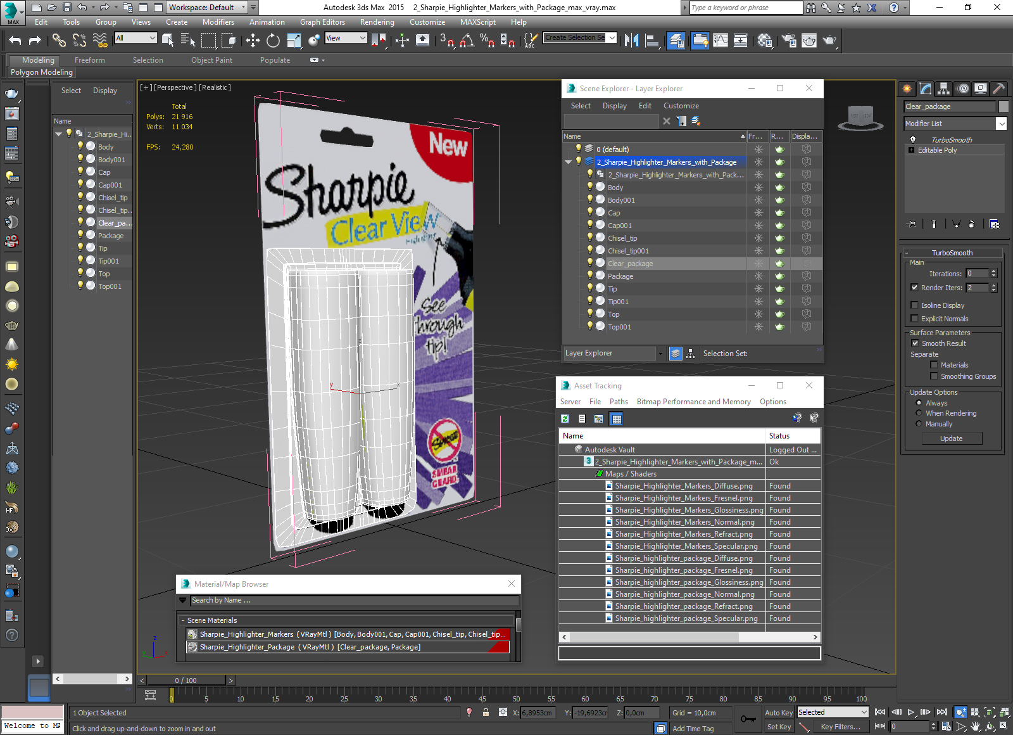Switch to the Object Paint ribbon tab
1013x735 pixels.
pyautogui.click(x=211, y=60)
